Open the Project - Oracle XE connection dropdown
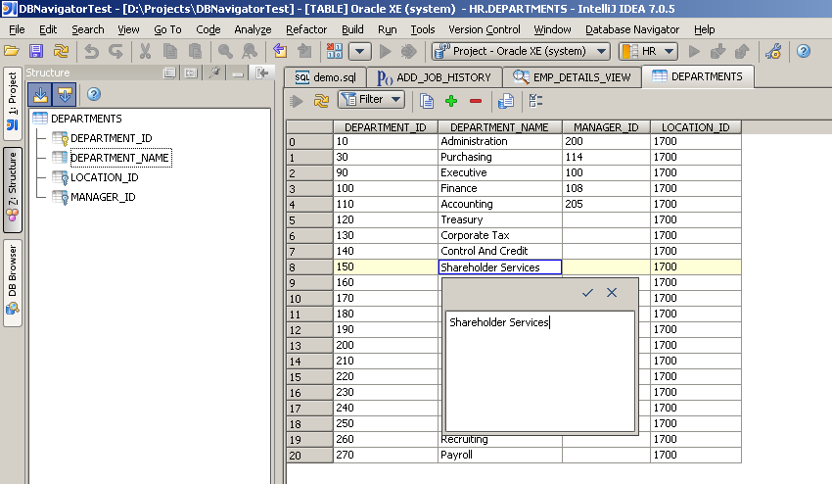The height and width of the screenshot is (484, 832). pos(520,52)
